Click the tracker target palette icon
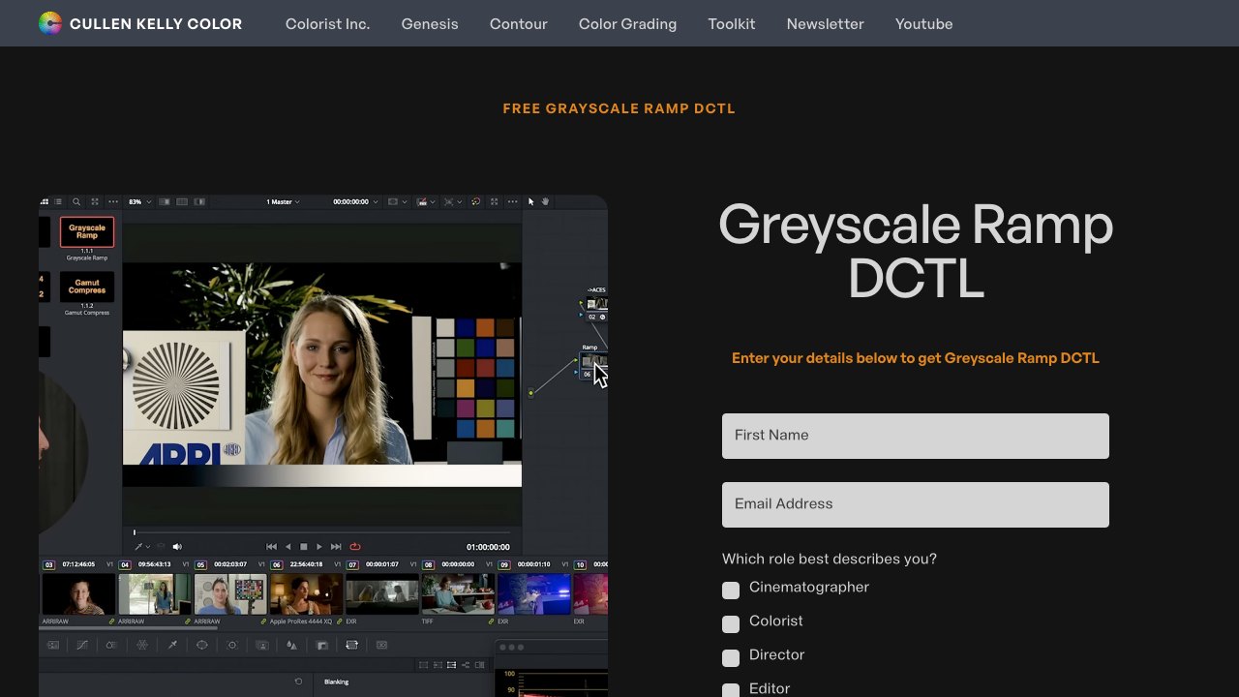Image resolution: width=1239 pixels, height=697 pixels. pyautogui.click(x=231, y=645)
